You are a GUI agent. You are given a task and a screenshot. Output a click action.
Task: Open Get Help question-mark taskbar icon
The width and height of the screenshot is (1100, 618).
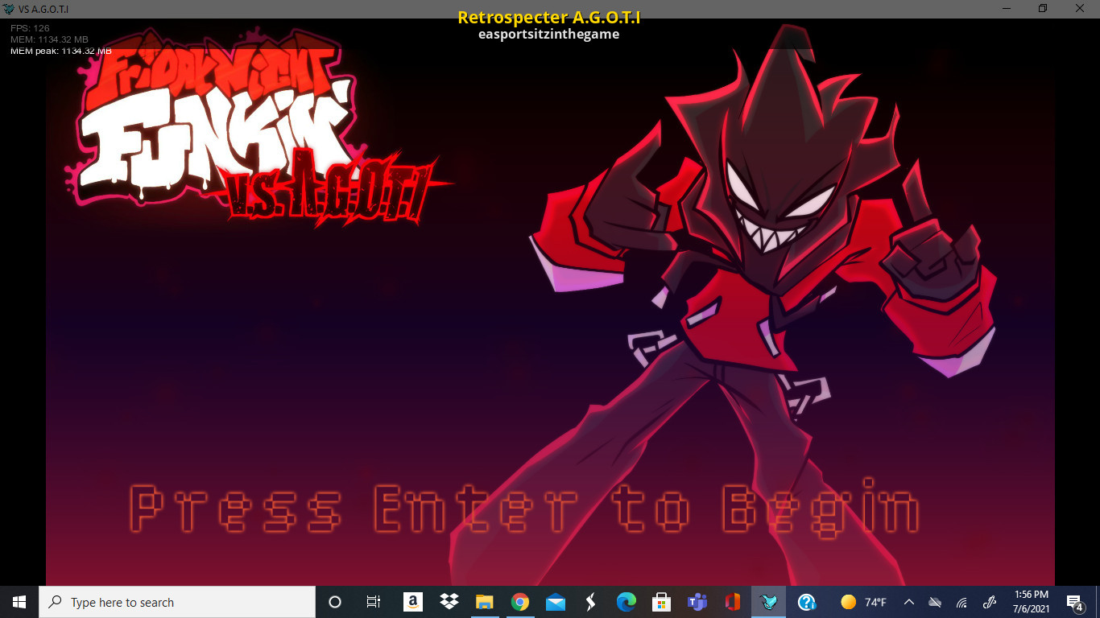(806, 602)
